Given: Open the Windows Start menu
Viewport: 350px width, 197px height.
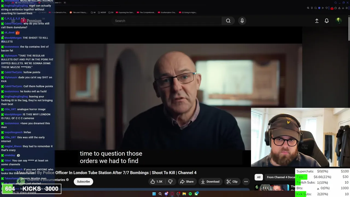Looking at the screenshot, I should click(154, 194).
